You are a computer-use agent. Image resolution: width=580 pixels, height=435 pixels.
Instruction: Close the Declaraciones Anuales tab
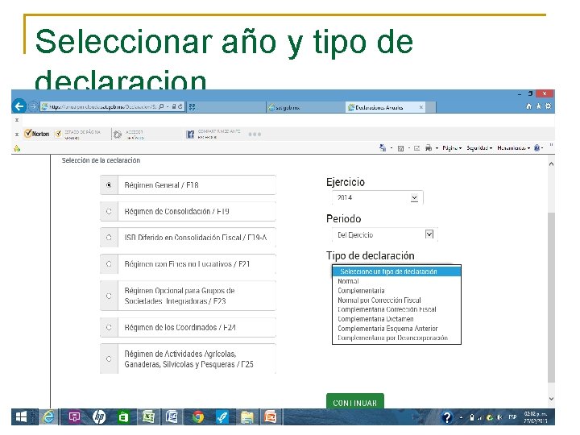(x=421, y=107)
